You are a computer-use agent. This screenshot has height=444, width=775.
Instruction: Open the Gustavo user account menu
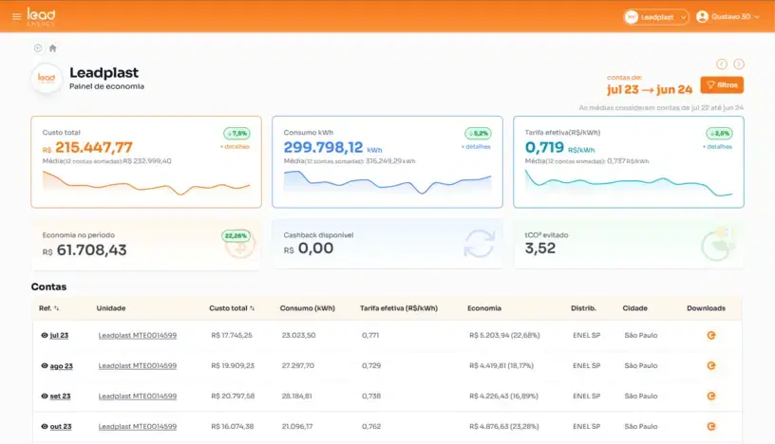coord(728,17)
